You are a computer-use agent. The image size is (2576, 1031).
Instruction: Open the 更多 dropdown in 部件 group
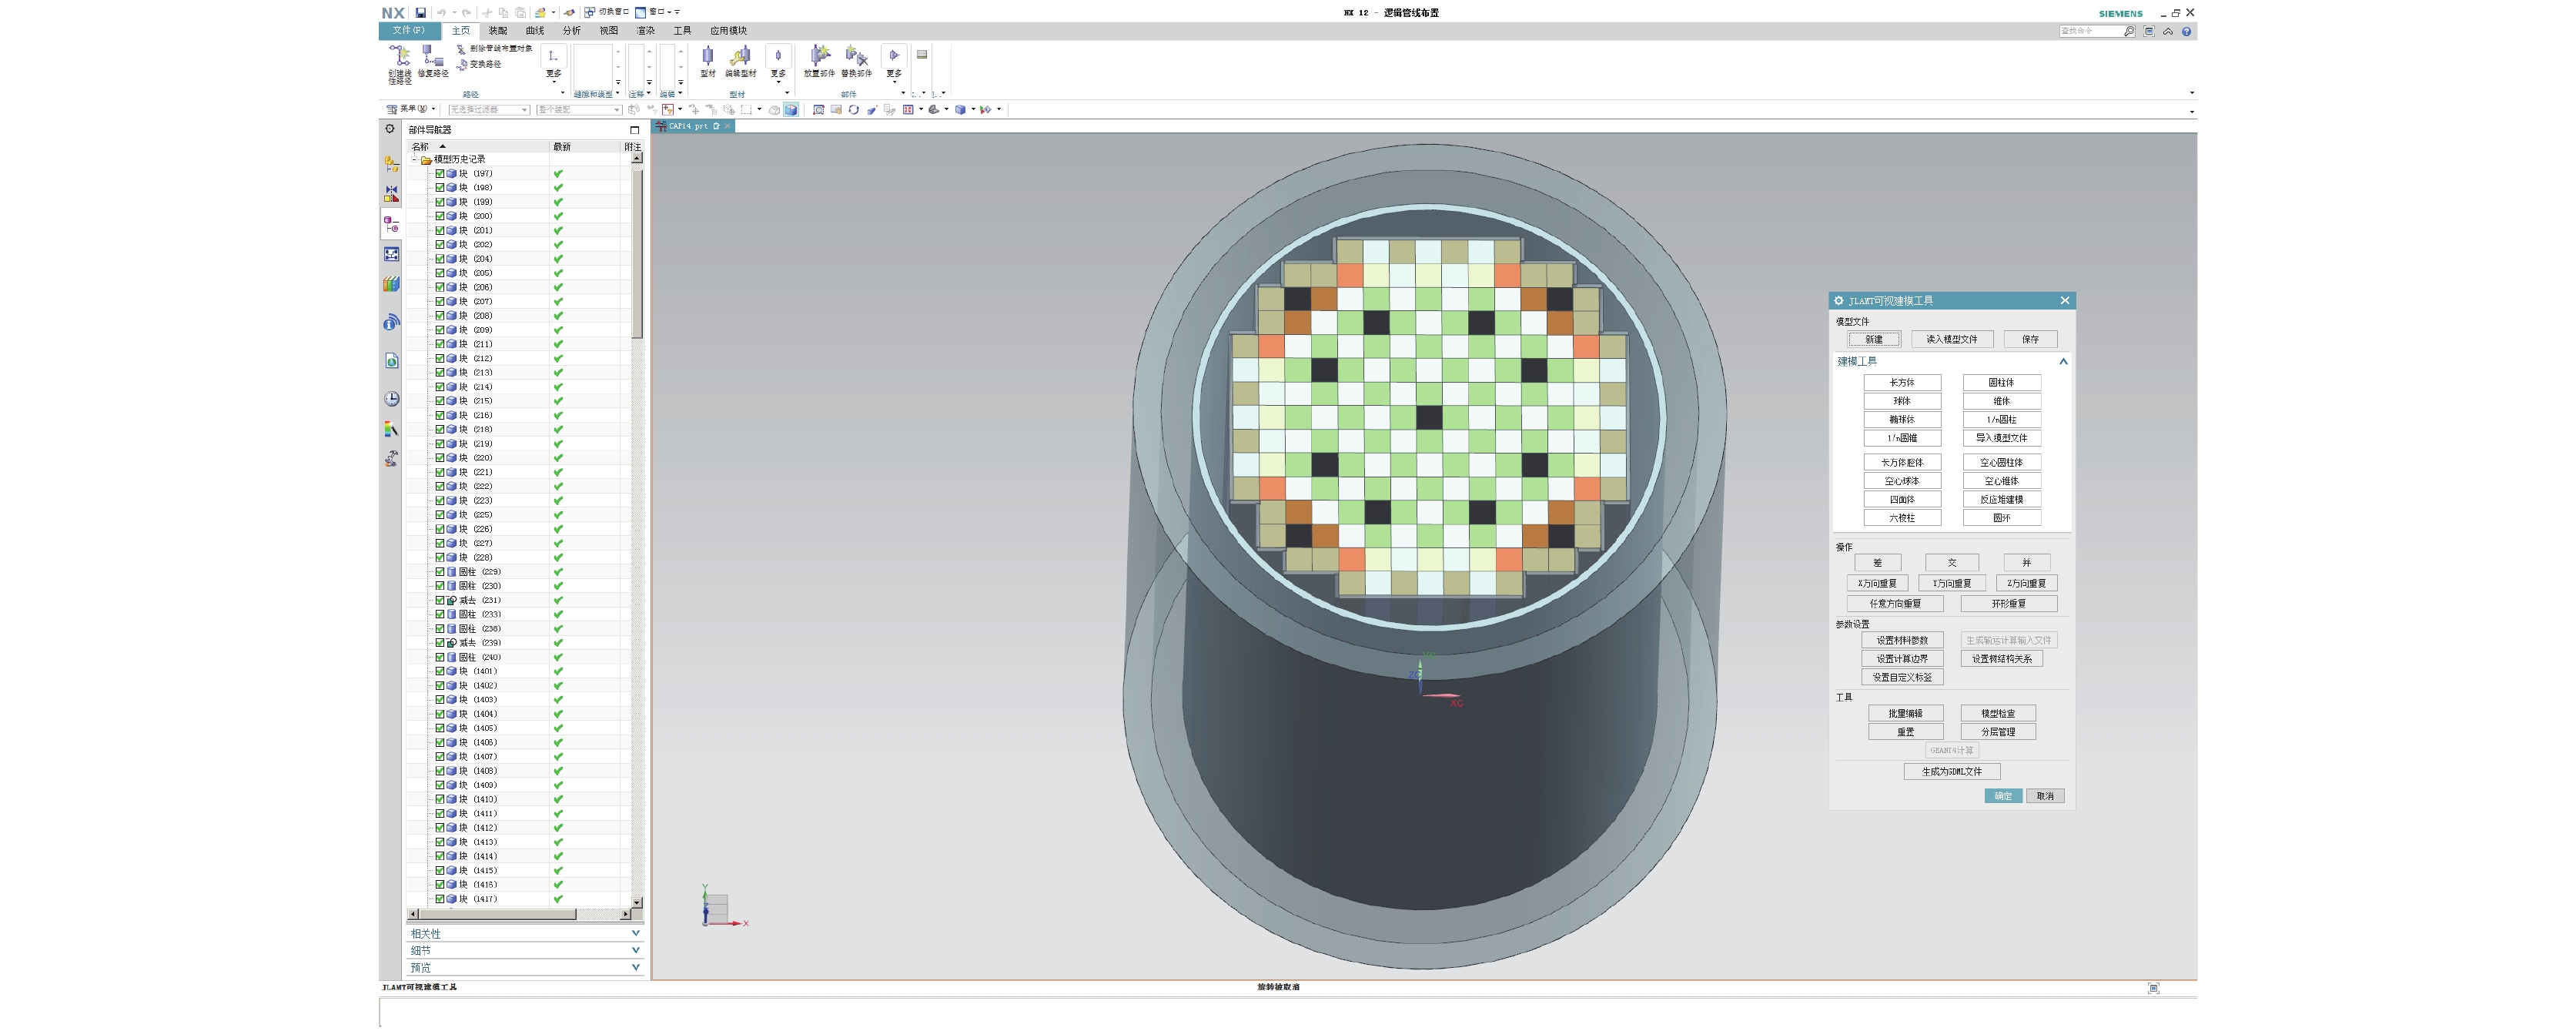(894, 64)
